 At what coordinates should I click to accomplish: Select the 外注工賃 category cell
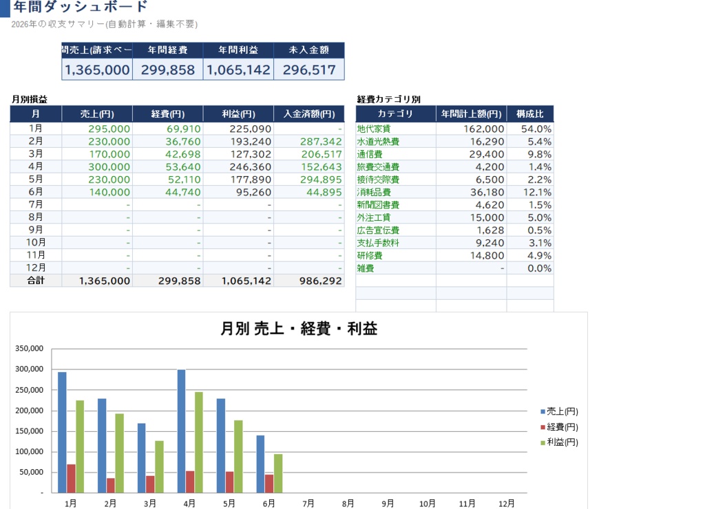click(396, 217)
